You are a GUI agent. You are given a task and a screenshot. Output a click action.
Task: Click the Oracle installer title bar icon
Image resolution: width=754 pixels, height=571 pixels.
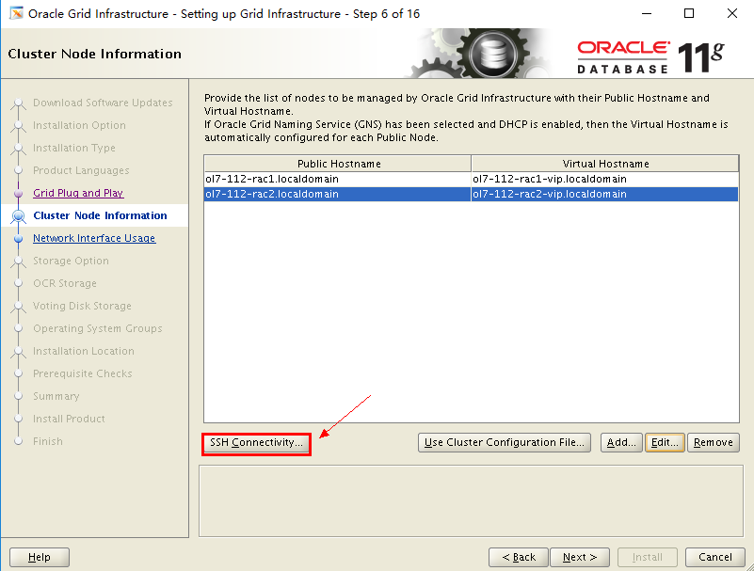pos(16,13)
